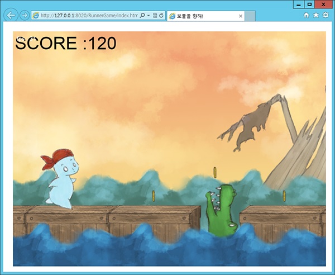Open the Tools gear menu
335x275 pixels.
(326, 16)
